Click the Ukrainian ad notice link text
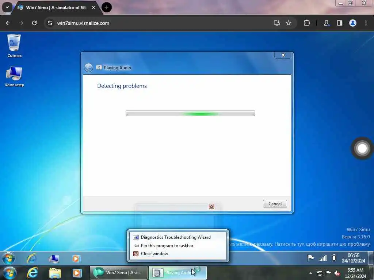 tap(299, 244)
